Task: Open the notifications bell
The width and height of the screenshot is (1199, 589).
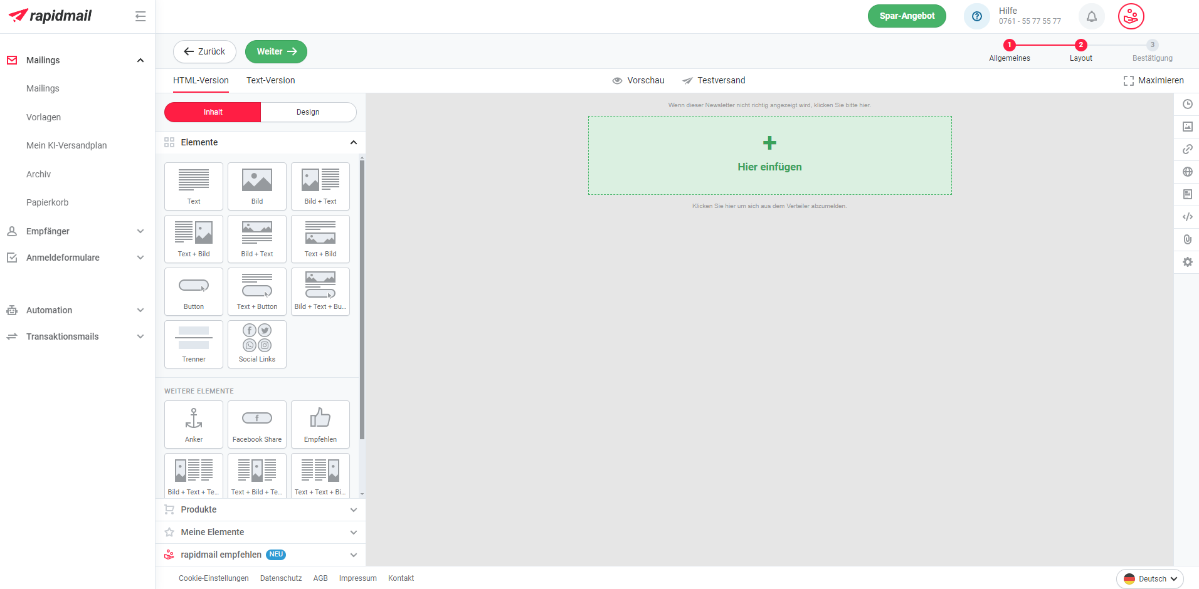Action: click(1092, 16)
